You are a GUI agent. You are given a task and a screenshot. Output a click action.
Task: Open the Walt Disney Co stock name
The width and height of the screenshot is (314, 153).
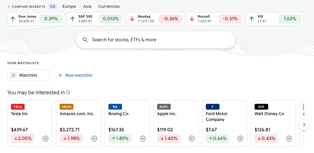tap(269, 114)
